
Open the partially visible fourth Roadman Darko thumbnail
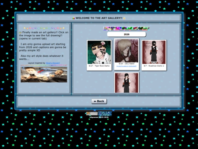click(126, 83)
